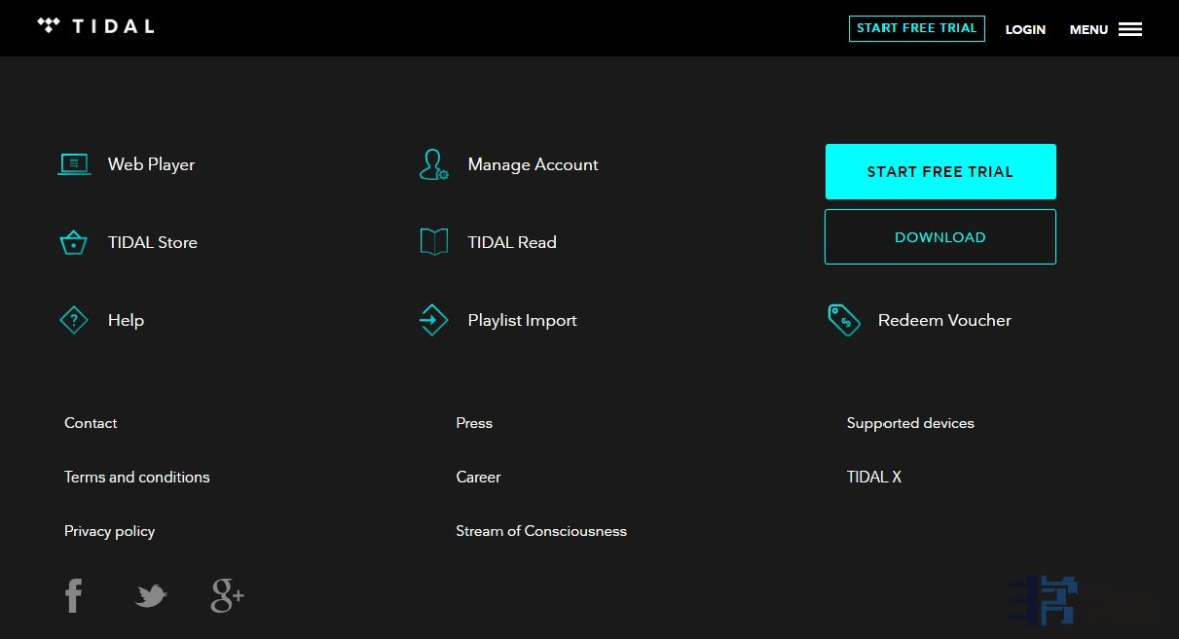Screen dimensions: 1179x639
Task: Click the TIDAL Store basket icon
Action: tap(74, 242)
